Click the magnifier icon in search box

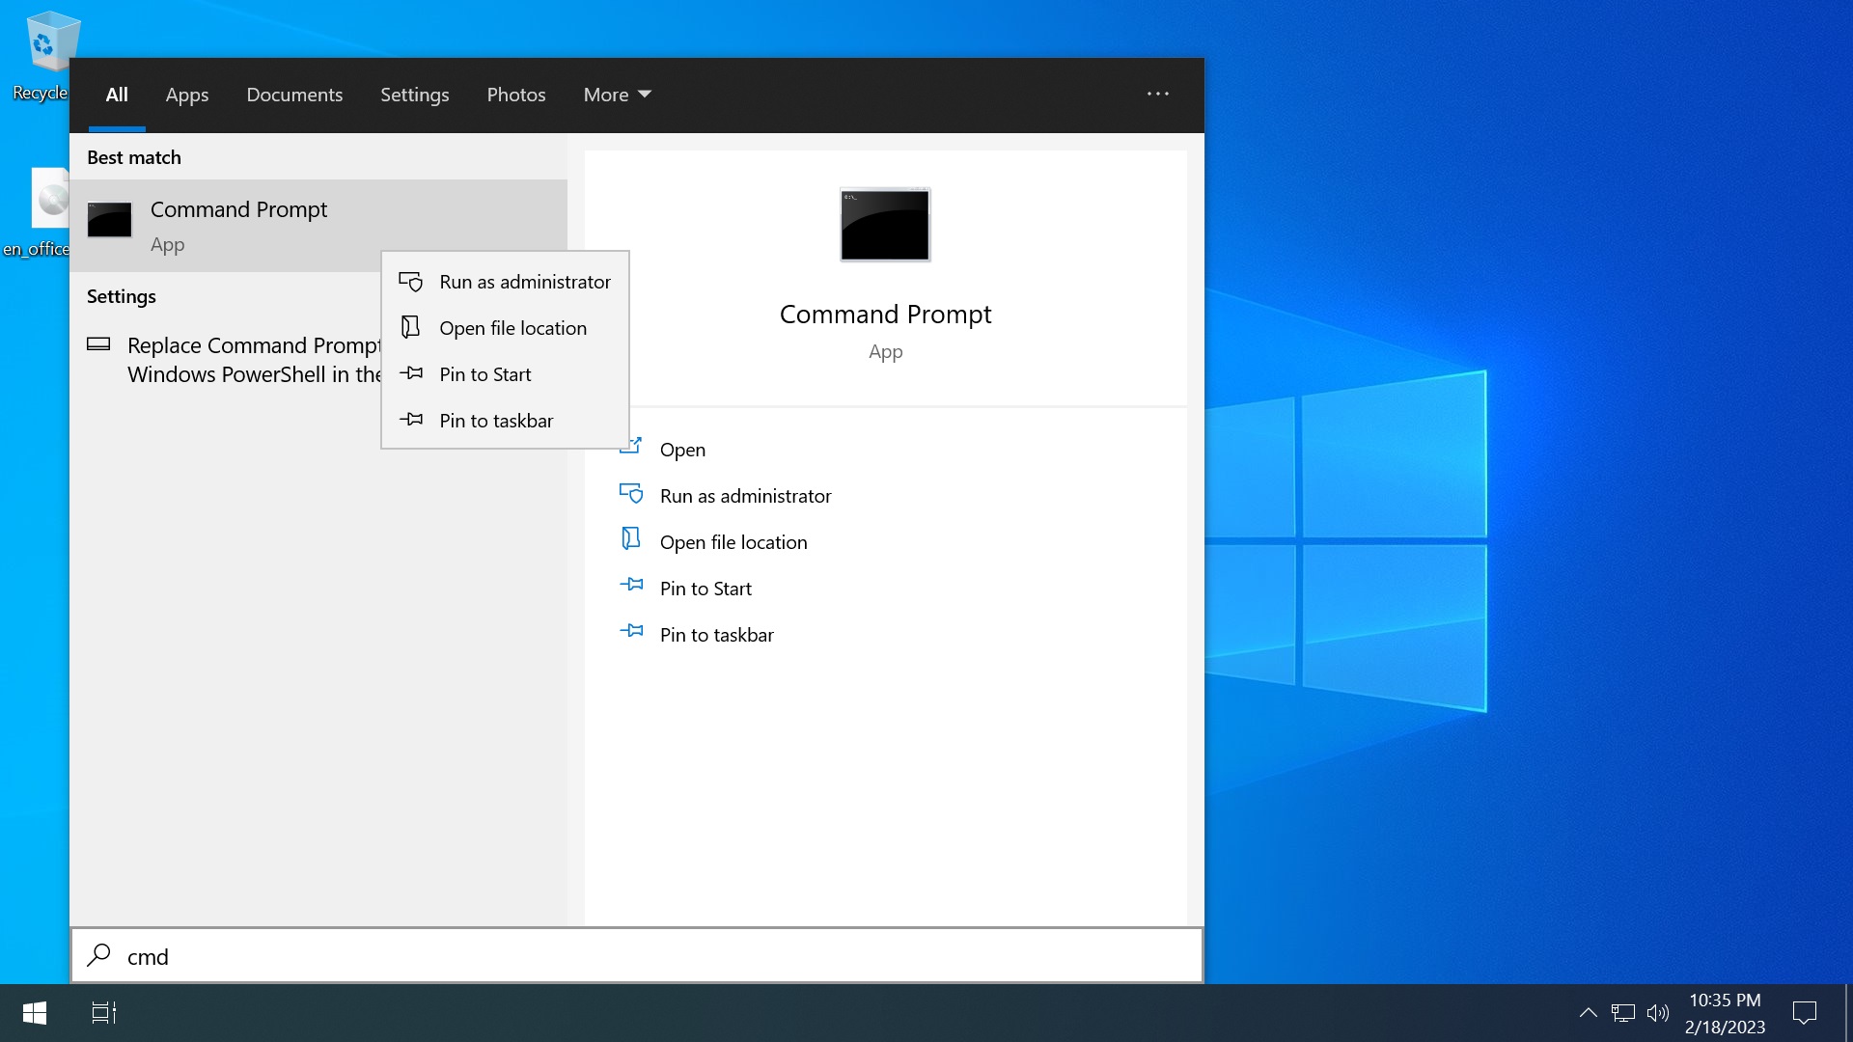(x=98, y=955)
